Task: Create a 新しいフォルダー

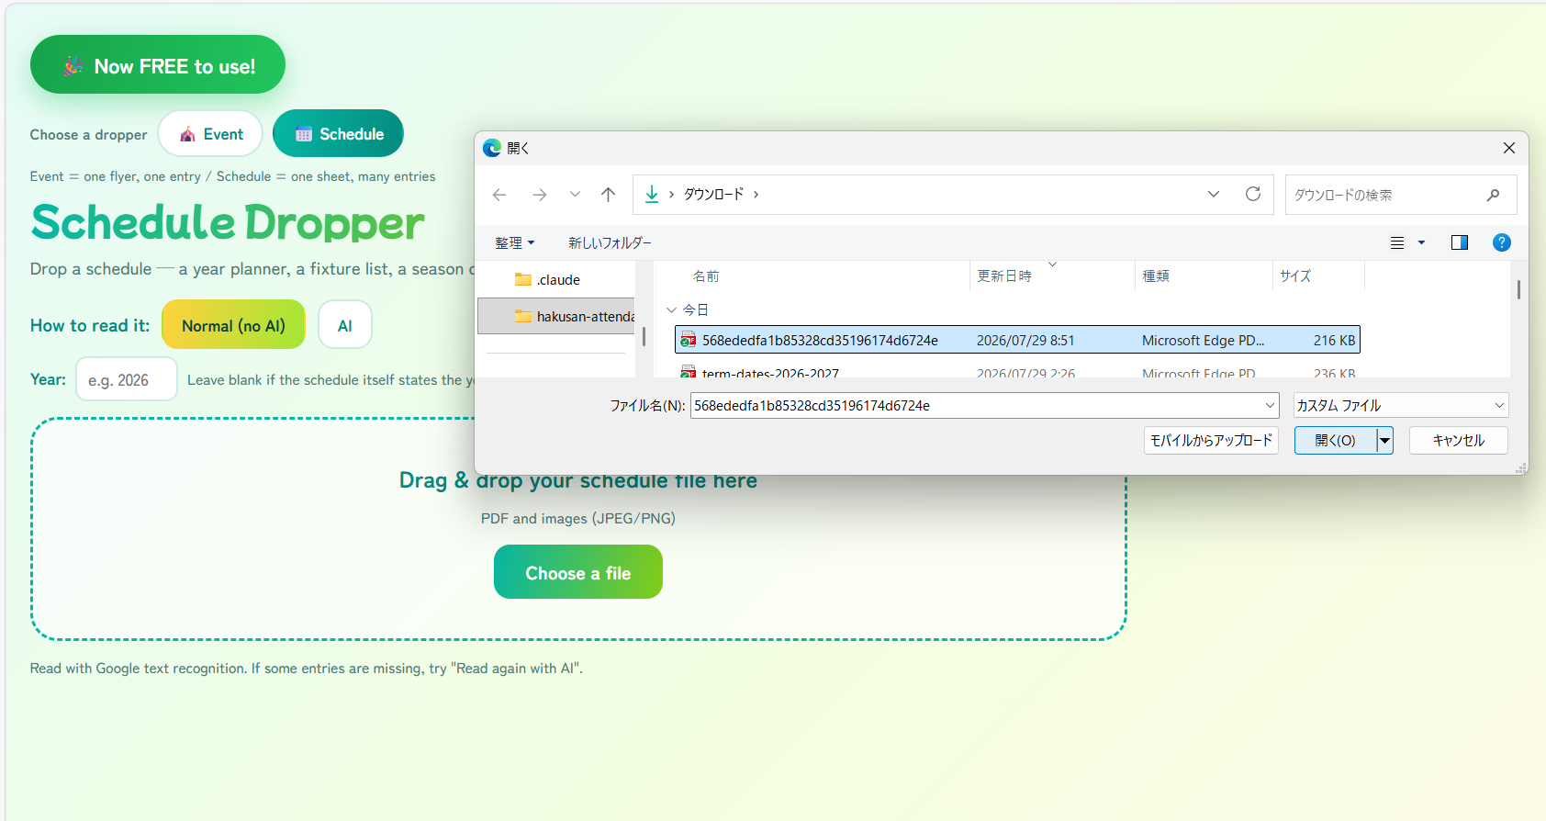Action: pyautogui.click(x=610, y=242)
